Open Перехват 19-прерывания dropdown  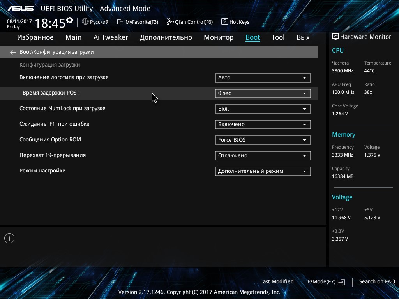[x=263, y=156]
